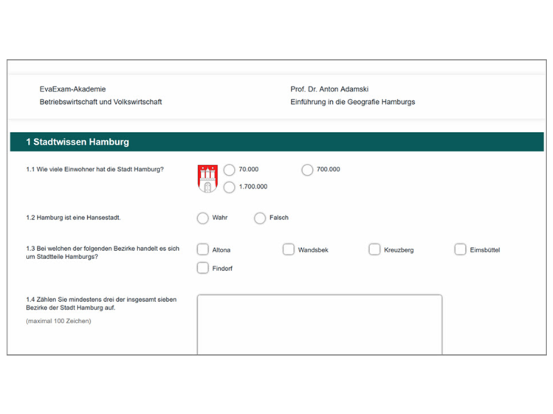Enable the Kreuzberg checkbox
Screen dimensions: 553x414
[374, 250]
